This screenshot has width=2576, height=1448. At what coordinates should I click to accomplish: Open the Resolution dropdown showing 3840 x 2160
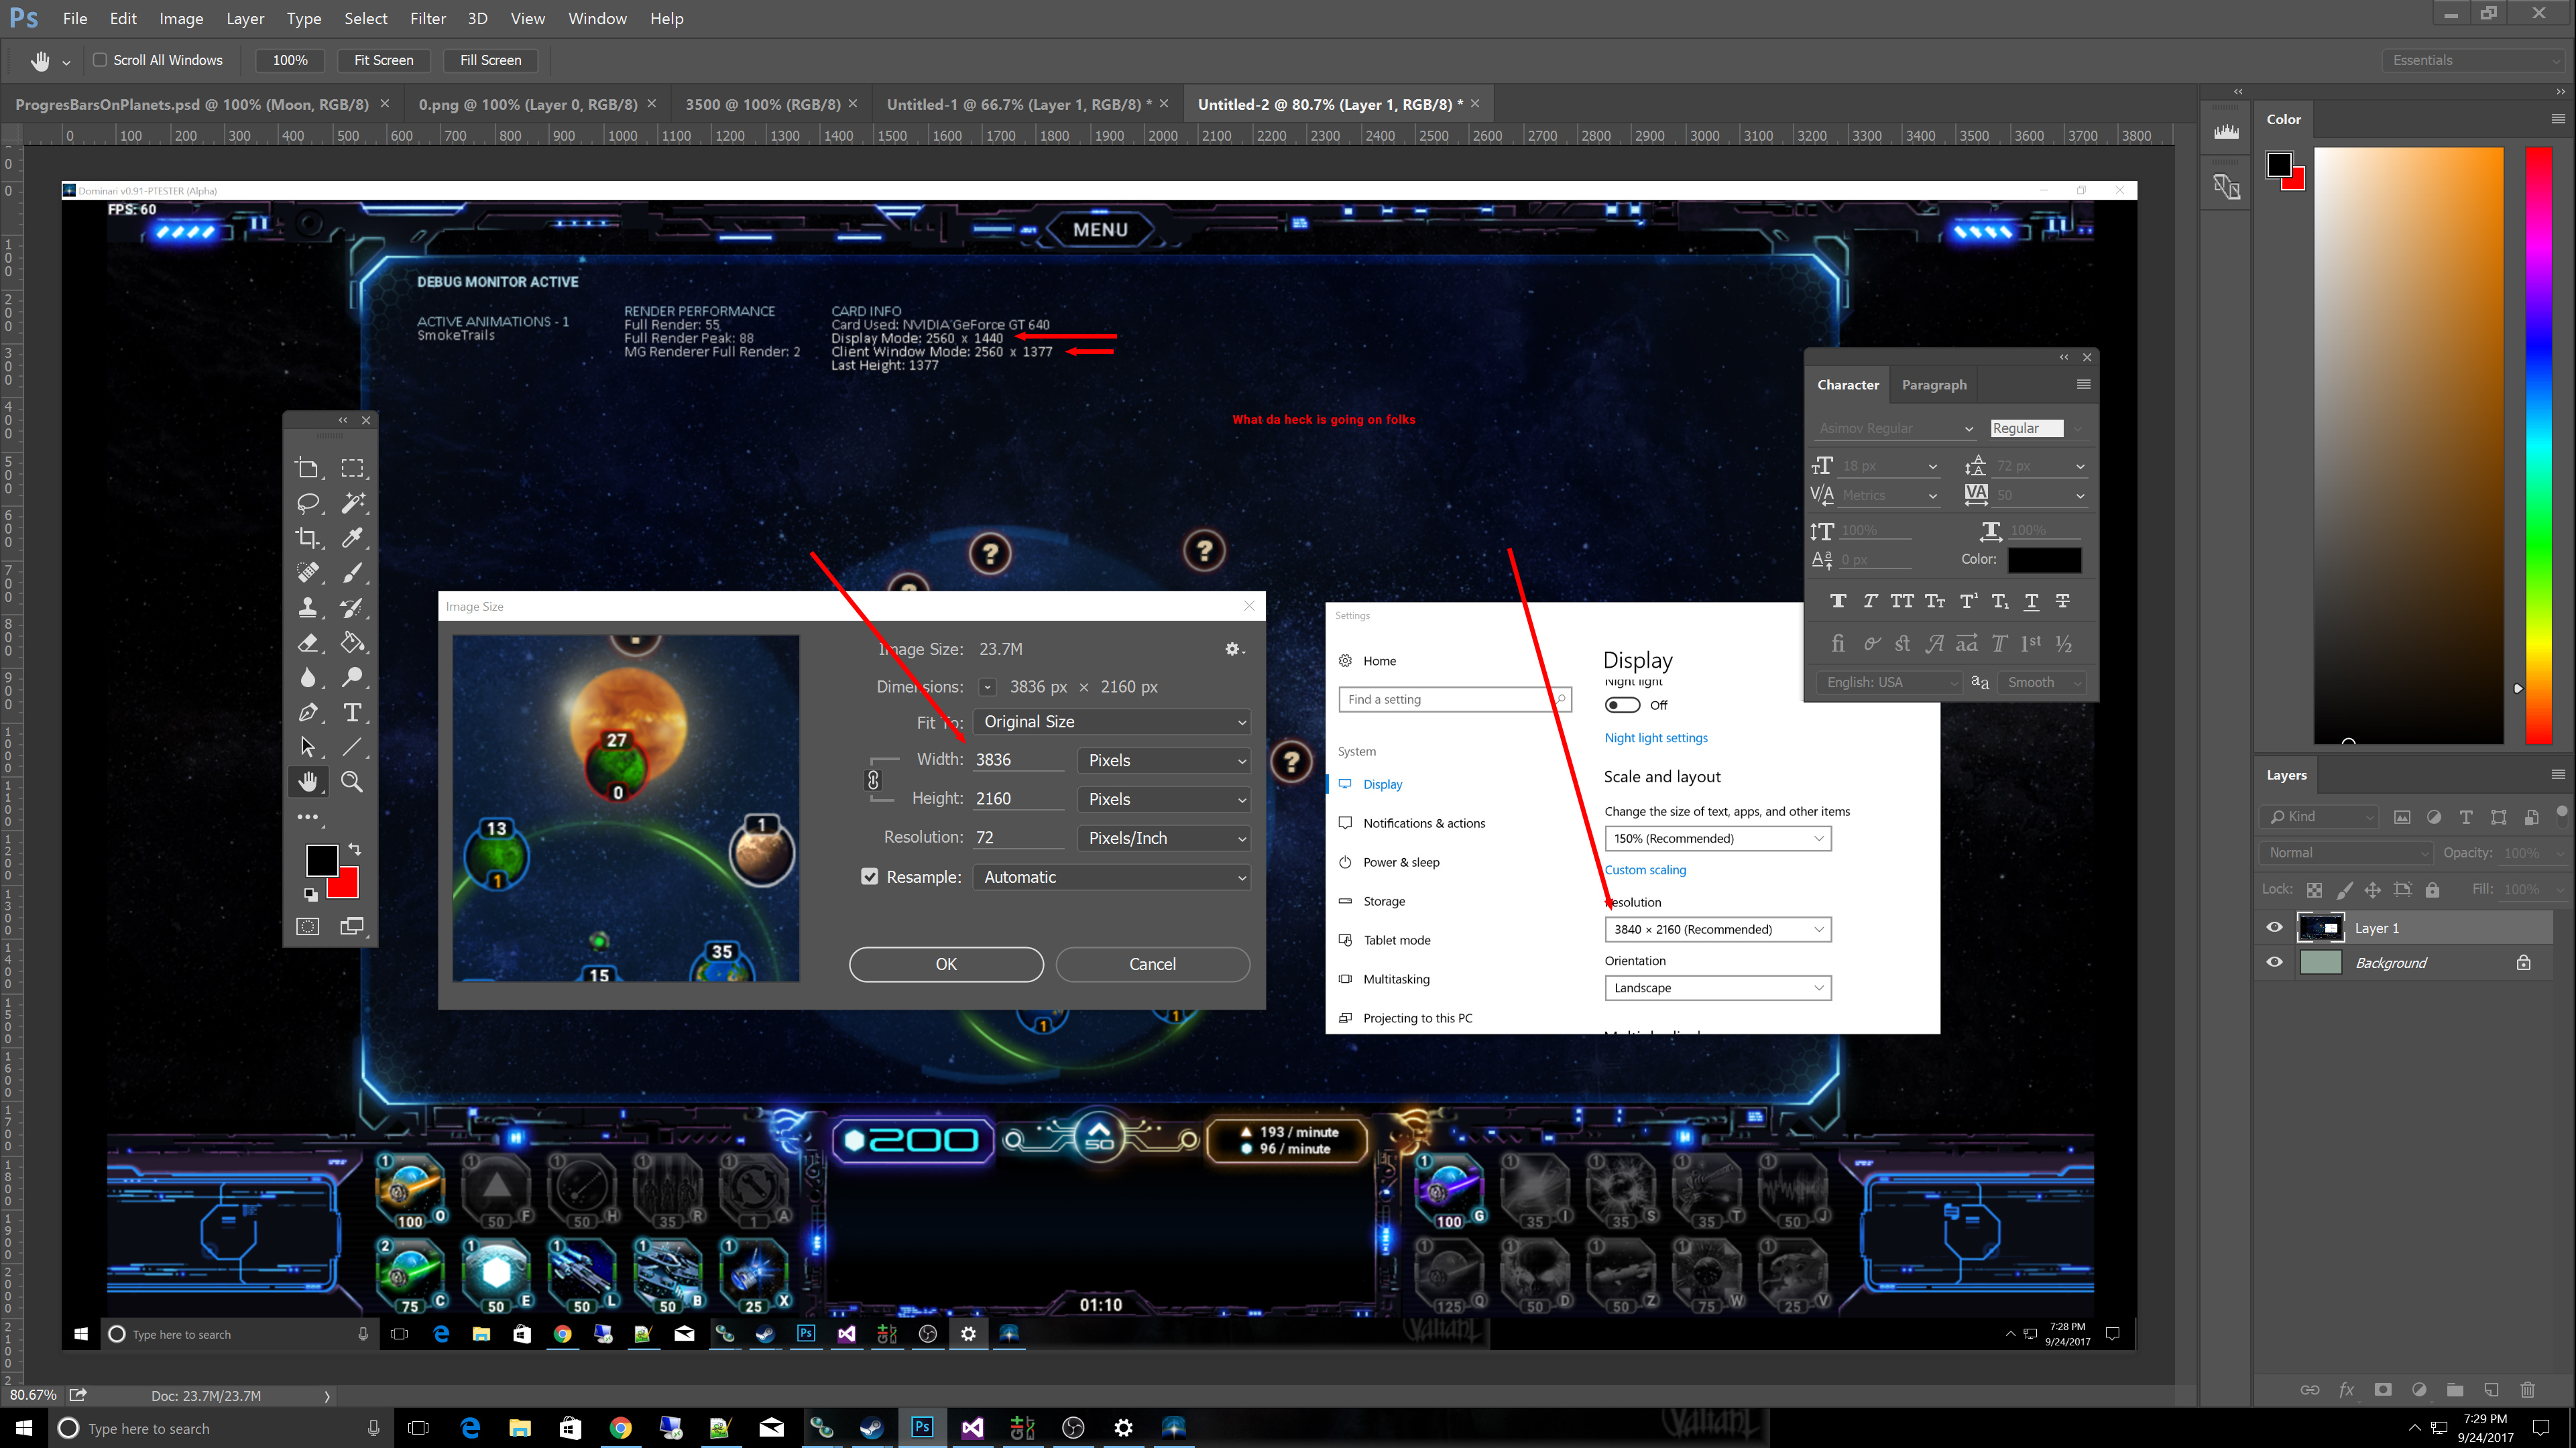[1717, 929]
